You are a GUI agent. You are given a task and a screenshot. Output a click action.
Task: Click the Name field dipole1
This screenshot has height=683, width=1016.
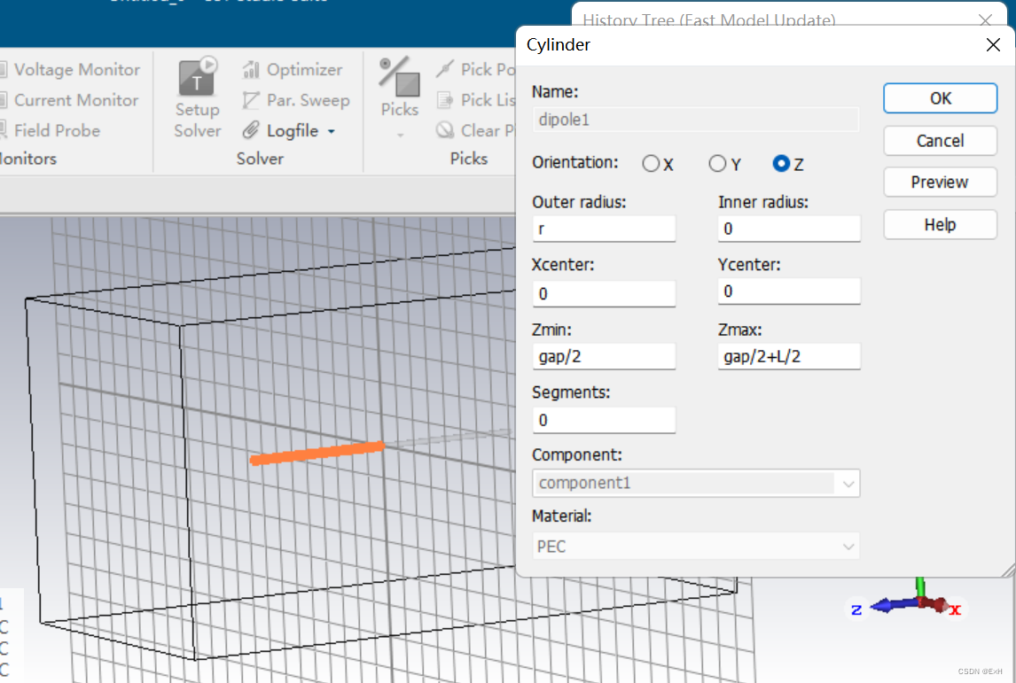696,120
